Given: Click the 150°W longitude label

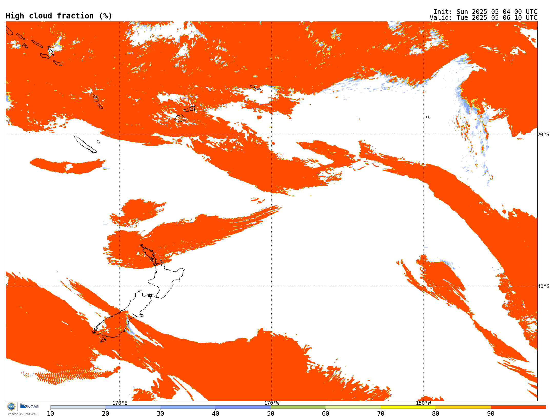Looking at the screenshot, I should [423, 403].
